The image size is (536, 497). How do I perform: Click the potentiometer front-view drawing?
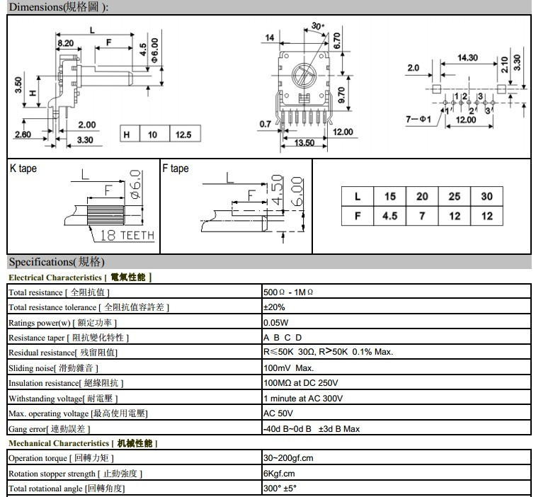point(304,89)
